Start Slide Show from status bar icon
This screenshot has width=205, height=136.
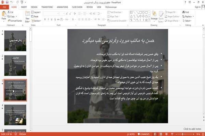172,134
